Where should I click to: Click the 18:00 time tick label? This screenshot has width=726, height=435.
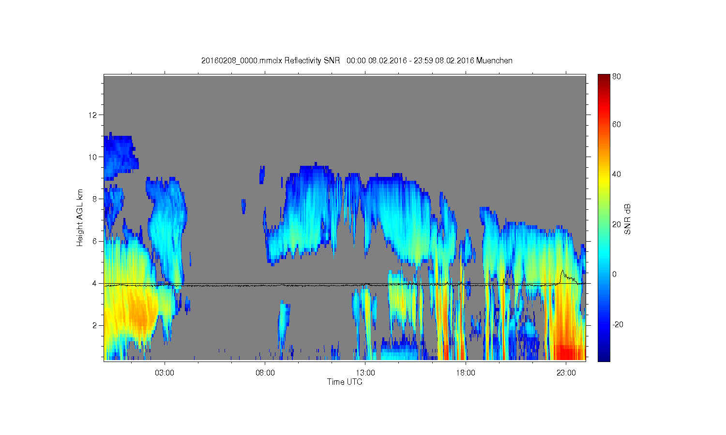pos(466,373)
